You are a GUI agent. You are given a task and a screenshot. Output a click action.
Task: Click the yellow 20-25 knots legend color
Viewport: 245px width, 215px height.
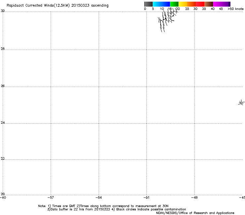coord(183,4)
